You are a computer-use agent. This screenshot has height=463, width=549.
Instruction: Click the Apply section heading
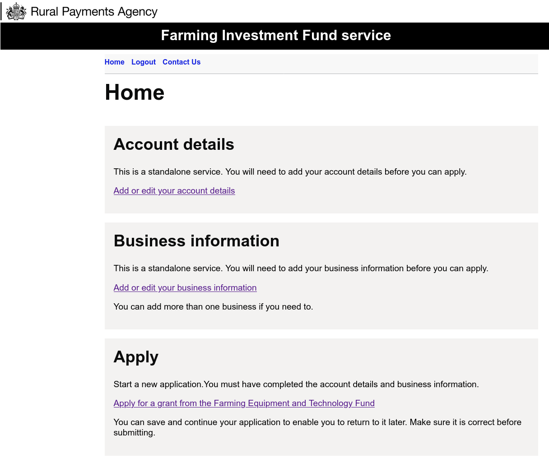[136, 357]
